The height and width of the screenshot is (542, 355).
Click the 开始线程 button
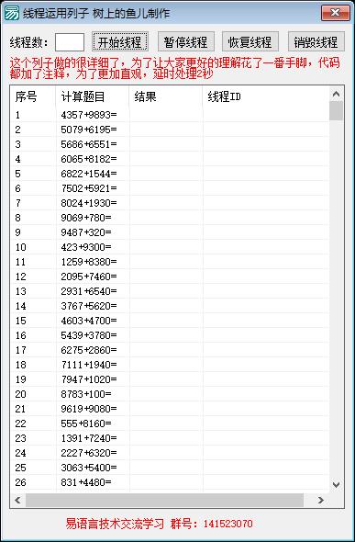point(120,42)
